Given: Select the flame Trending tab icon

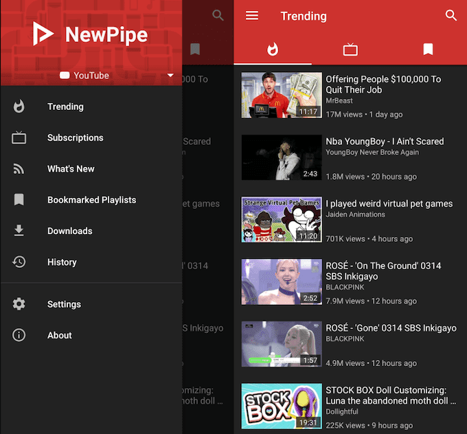Looking at the screenshot, I should pyautogui.click(x=273, y=49).
